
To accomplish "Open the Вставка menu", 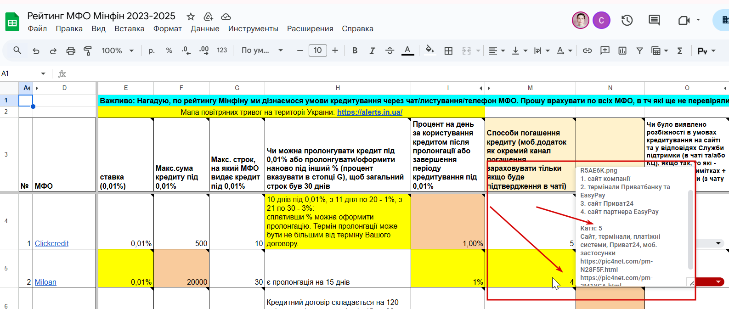I will pyautogui.click(x=129, y=28).
